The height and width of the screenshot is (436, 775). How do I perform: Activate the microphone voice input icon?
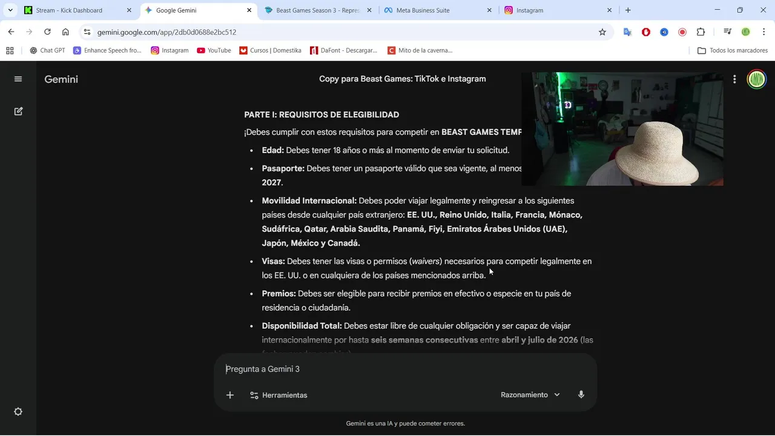coord(581,395)
